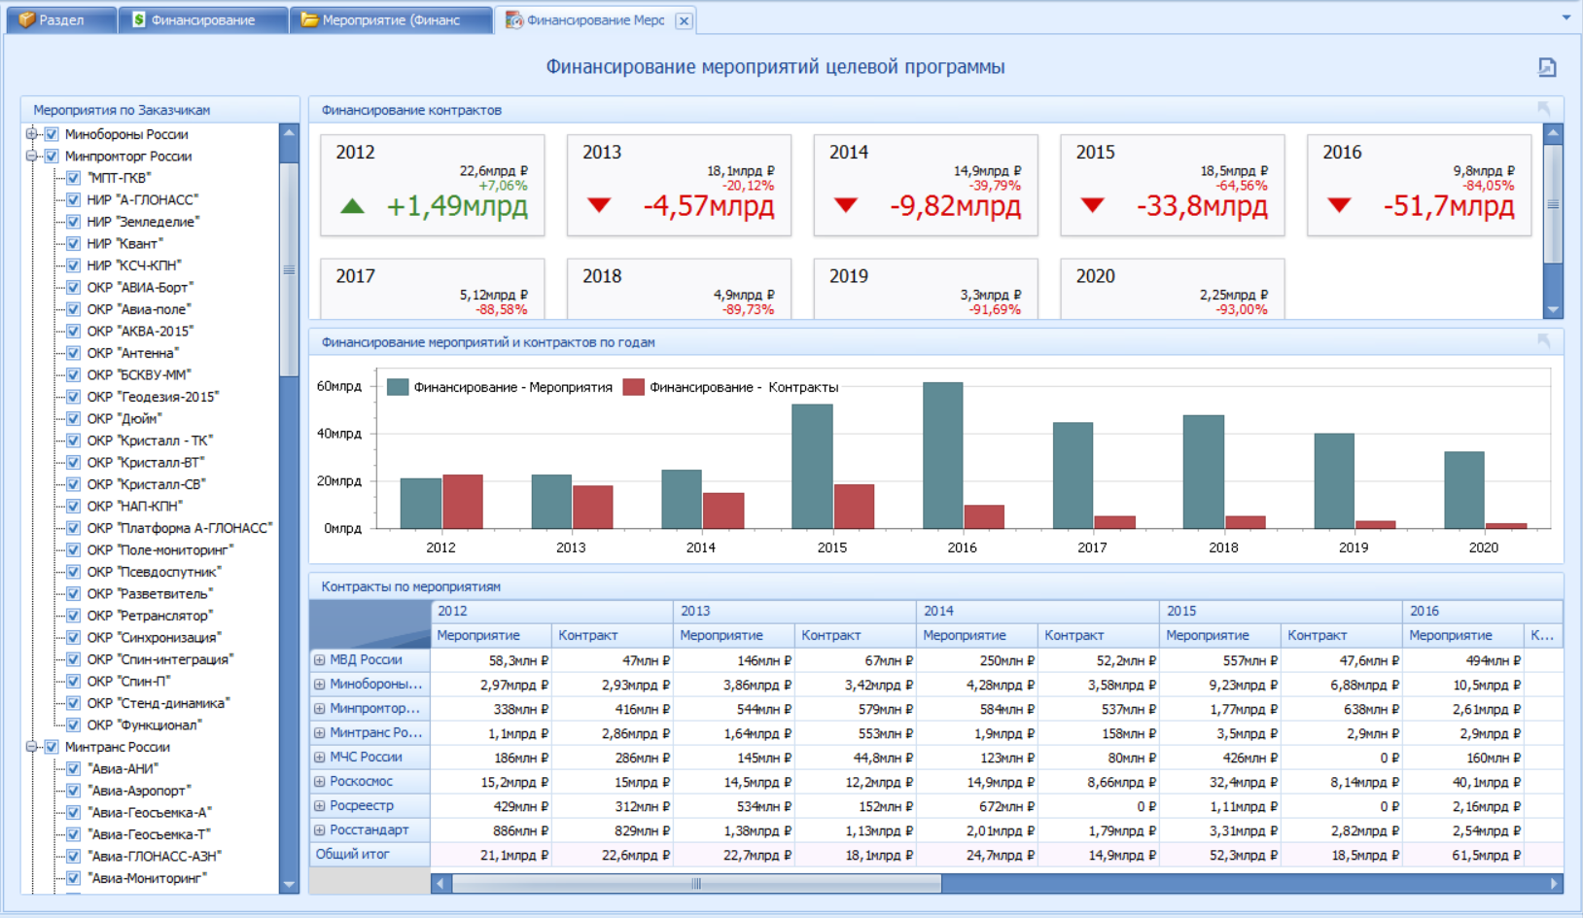Viewport: 1583px width, 918px height.
Task: Expand the МВД России table row
Action: point(320,660)
